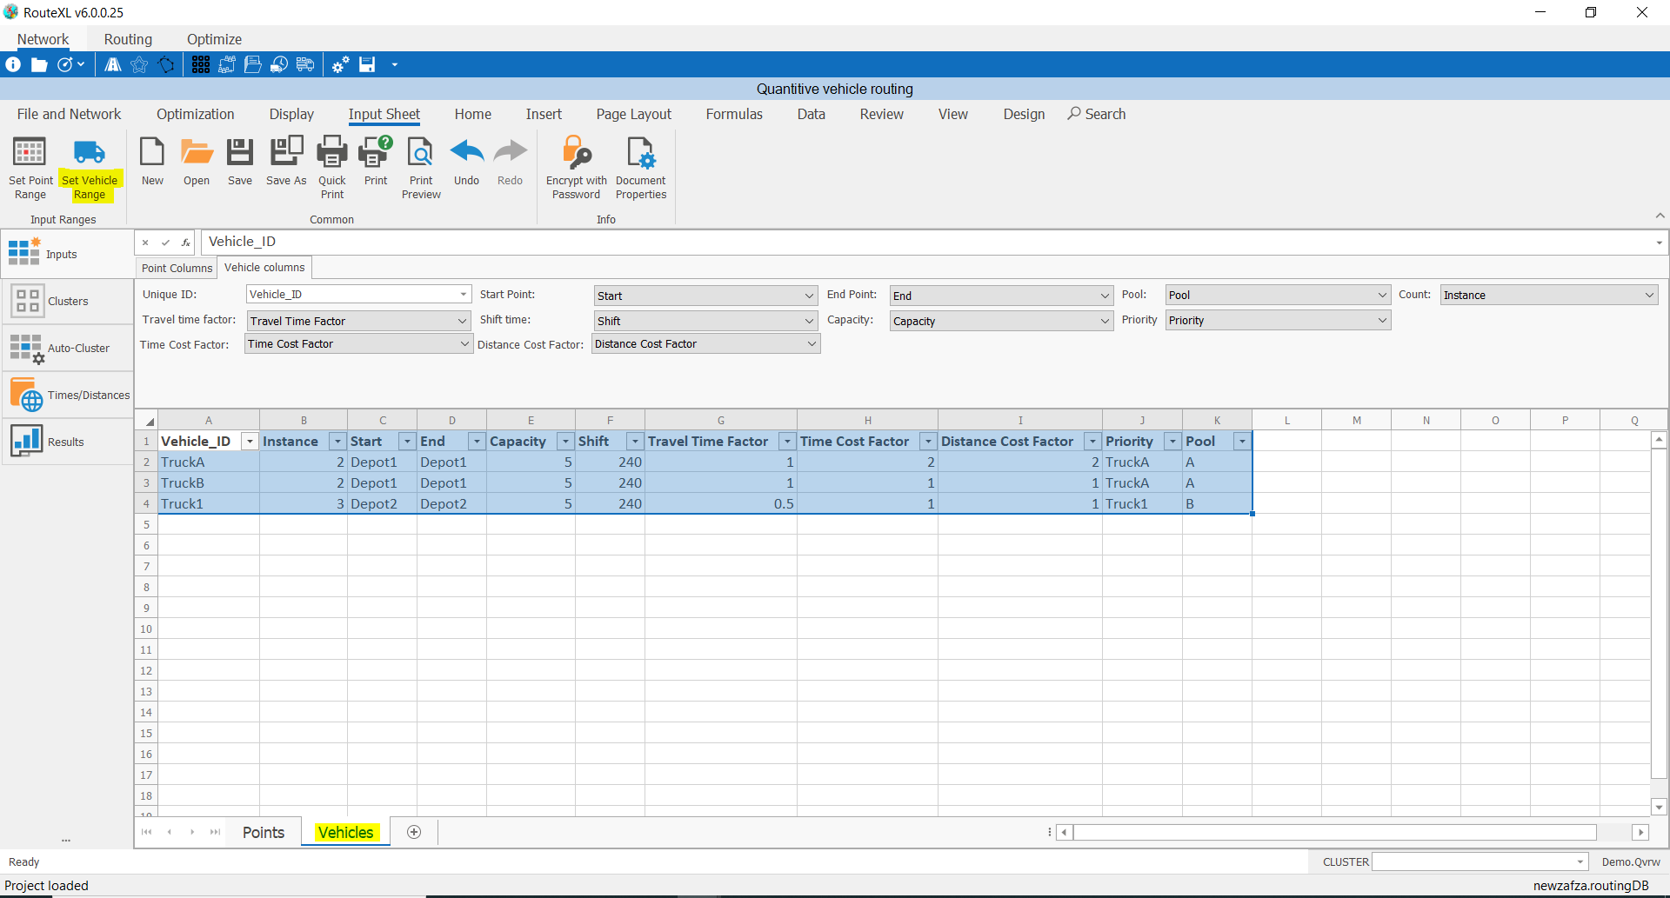Open the Times/Distances side panel
The width and height of the screenshot is (1670, 898).
point(67,395)
